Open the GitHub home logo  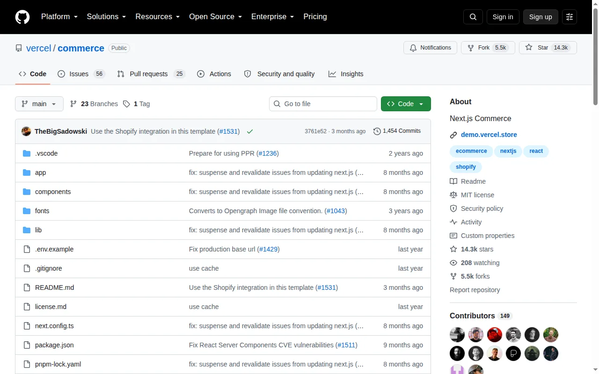22,17
